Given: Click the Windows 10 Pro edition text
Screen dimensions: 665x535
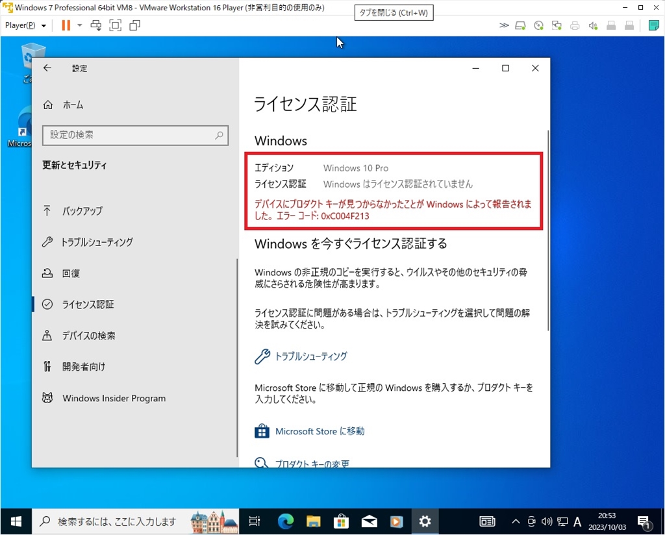Looking at the screenshot, I should (x=356, y=168).
